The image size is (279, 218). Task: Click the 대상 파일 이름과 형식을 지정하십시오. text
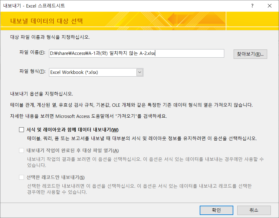[50, 37]
